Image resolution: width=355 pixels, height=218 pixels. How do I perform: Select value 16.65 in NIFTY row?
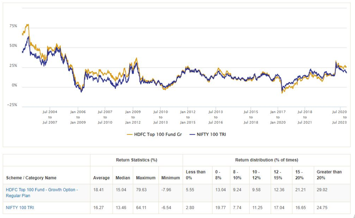point(301,208)
